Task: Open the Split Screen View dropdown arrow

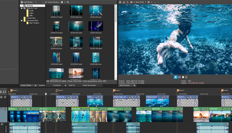Action: click(134, 2)
